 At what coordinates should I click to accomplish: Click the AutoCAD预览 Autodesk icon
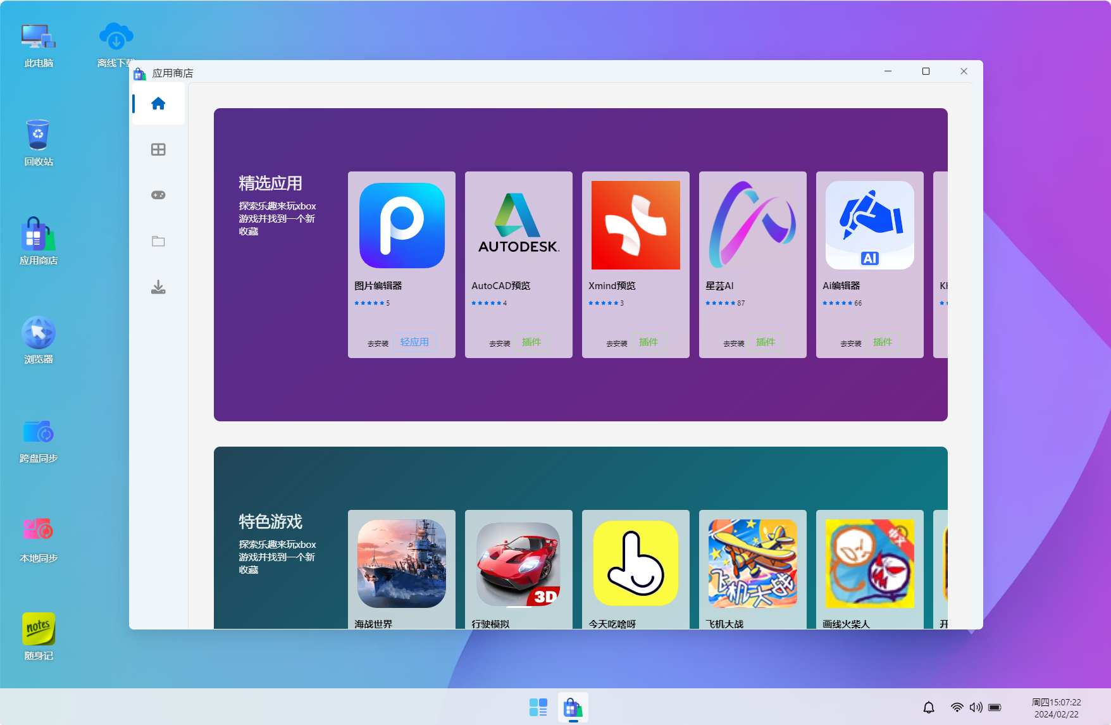point(519,225)
